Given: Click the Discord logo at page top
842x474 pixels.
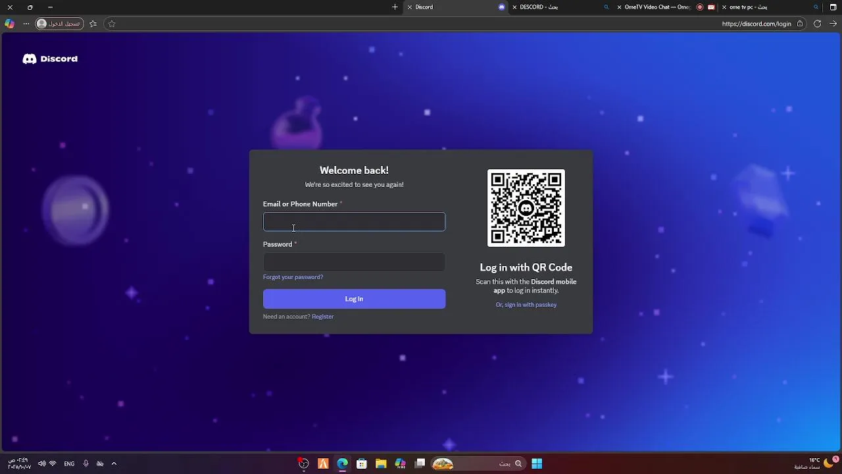Looking at the screenshot, I should [x=50, y=59].
